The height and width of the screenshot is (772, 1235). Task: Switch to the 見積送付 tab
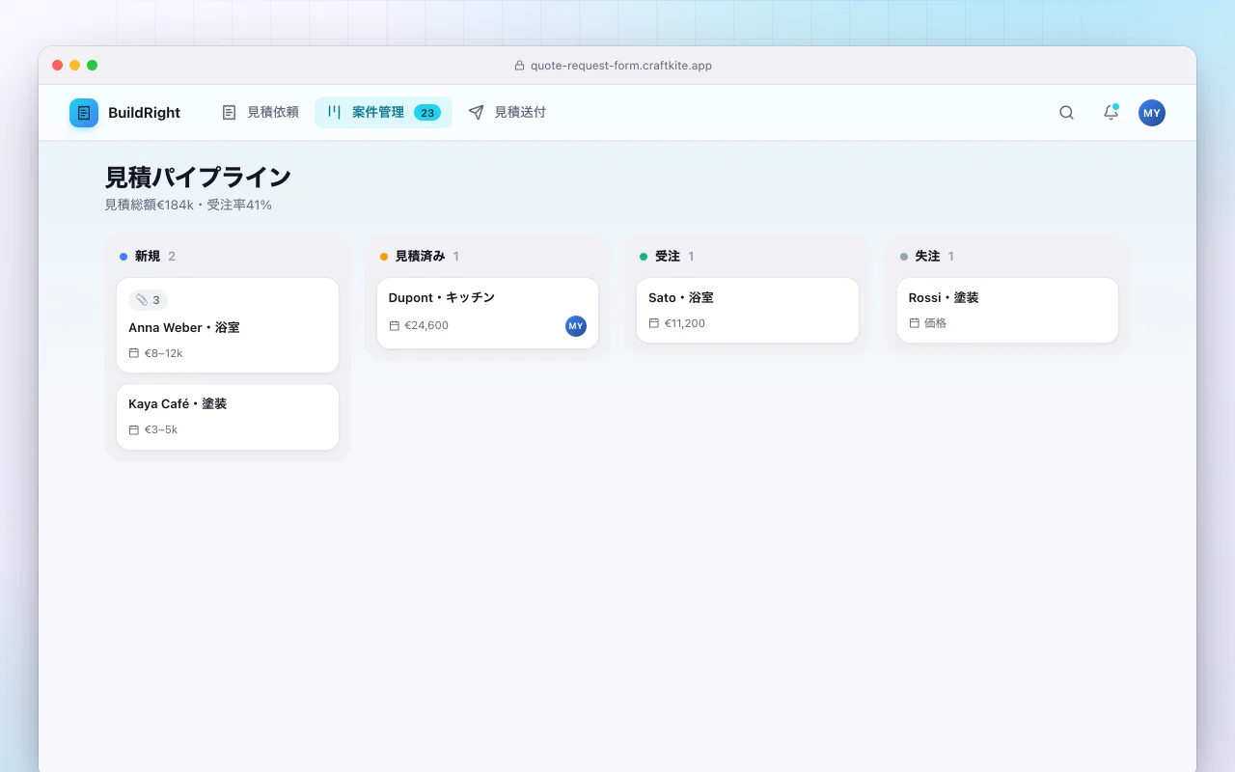click(507, 113)
